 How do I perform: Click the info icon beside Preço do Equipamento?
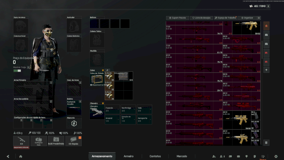pyautogui.click(x=40, y=58)
